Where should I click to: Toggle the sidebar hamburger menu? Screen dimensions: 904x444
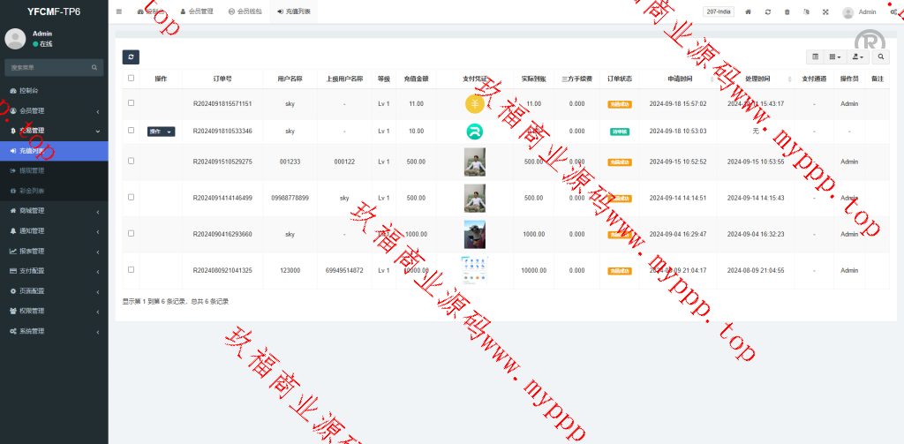(119, 11)
